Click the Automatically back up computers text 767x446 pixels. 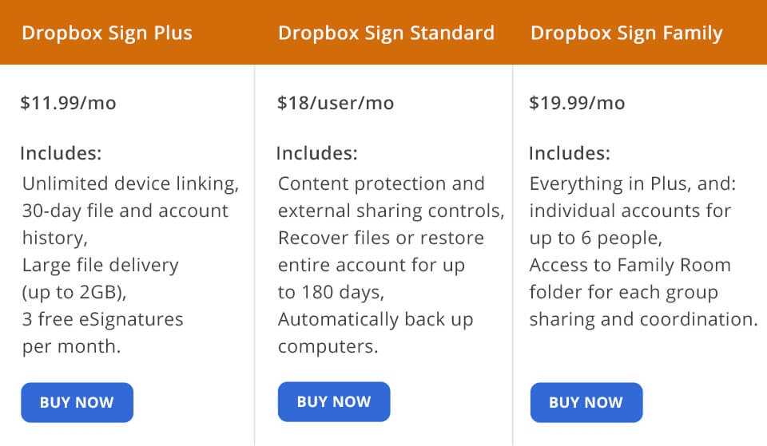pos(376,320)
